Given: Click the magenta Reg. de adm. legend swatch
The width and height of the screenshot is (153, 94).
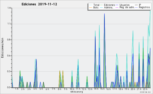Looking at the screenshot, I should (117, 7).
